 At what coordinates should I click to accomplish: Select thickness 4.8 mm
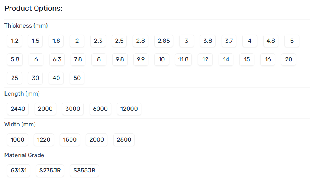pyautogui.click(x=271, y=41)
